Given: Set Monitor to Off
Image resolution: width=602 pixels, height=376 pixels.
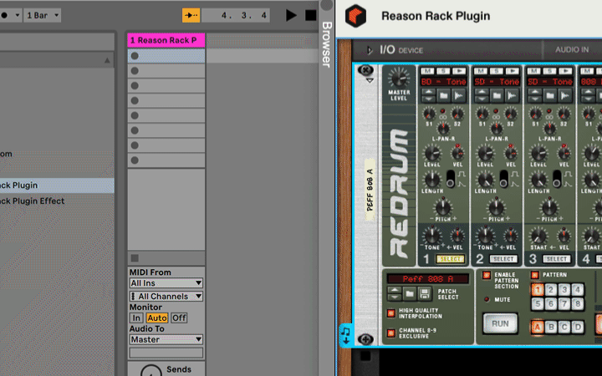Looking at the screenshot, I should 179,318.
